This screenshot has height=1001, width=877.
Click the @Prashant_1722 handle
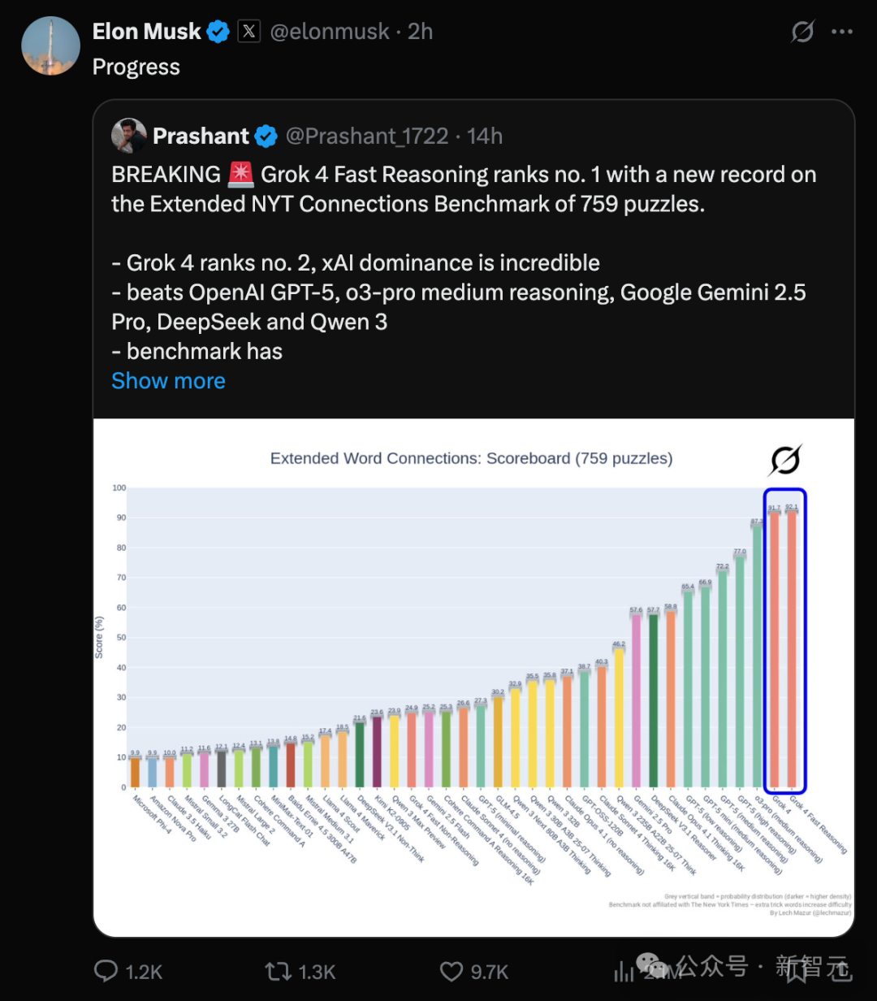[x=367, y=136]
